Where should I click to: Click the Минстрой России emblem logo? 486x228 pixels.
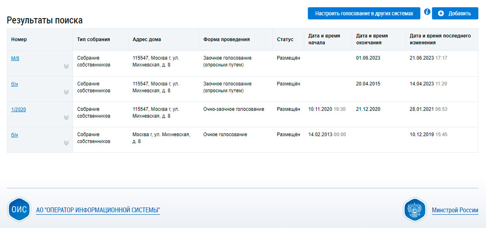click(x=415, y=210)
